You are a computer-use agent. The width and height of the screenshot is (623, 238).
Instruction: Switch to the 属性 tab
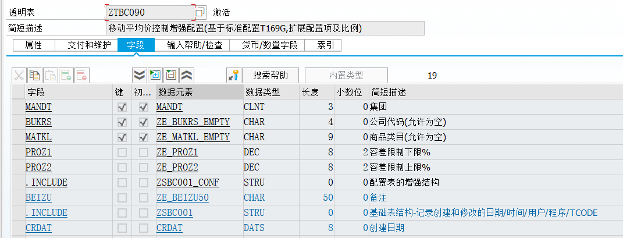pos(34,45)
